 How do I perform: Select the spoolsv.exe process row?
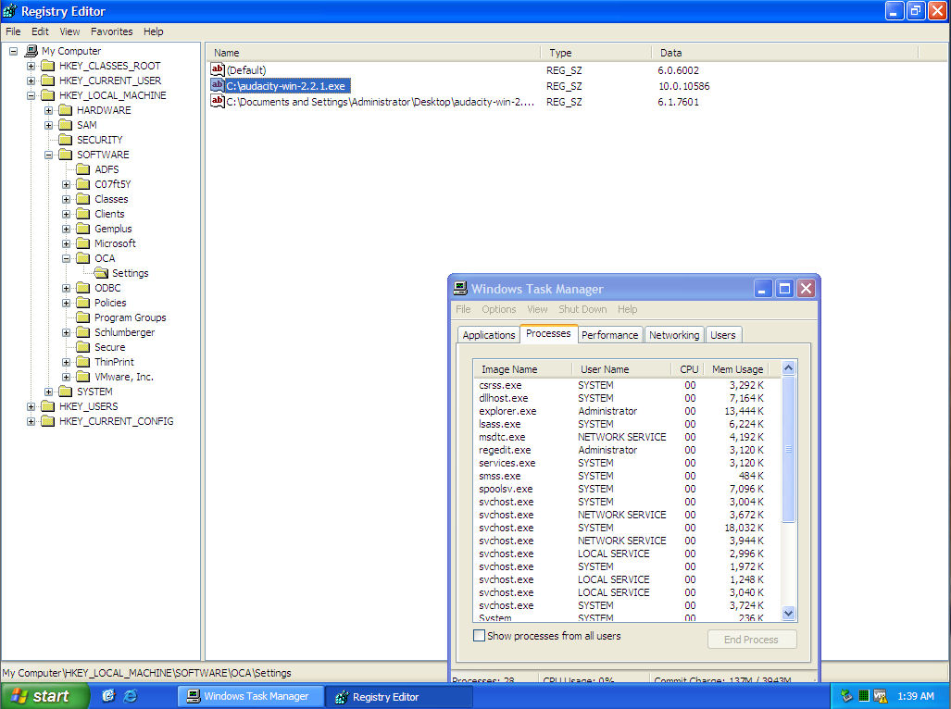point(628,489)
